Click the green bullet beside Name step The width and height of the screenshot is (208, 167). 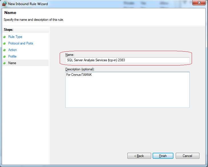pos(4,63)
